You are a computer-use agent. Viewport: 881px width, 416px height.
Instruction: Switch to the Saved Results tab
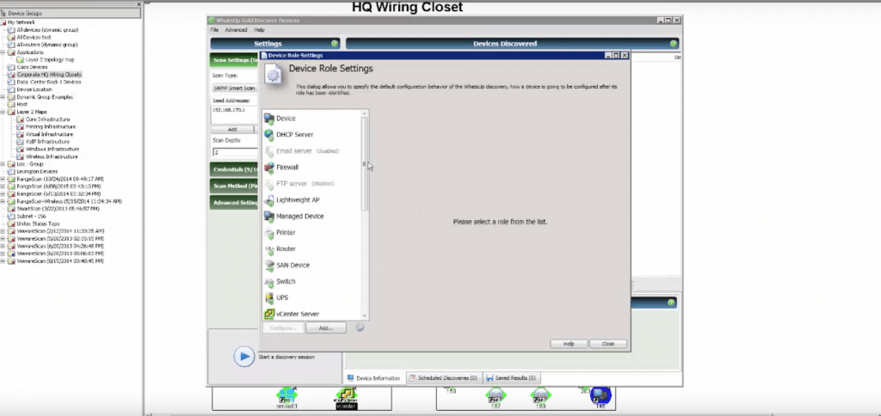click(x=511, y=378)
